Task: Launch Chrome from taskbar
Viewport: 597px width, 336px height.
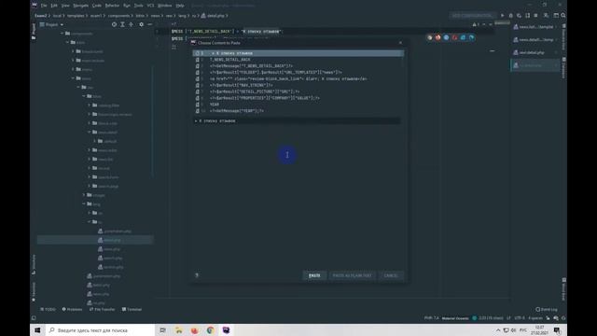Action: [x=210, y=329]
